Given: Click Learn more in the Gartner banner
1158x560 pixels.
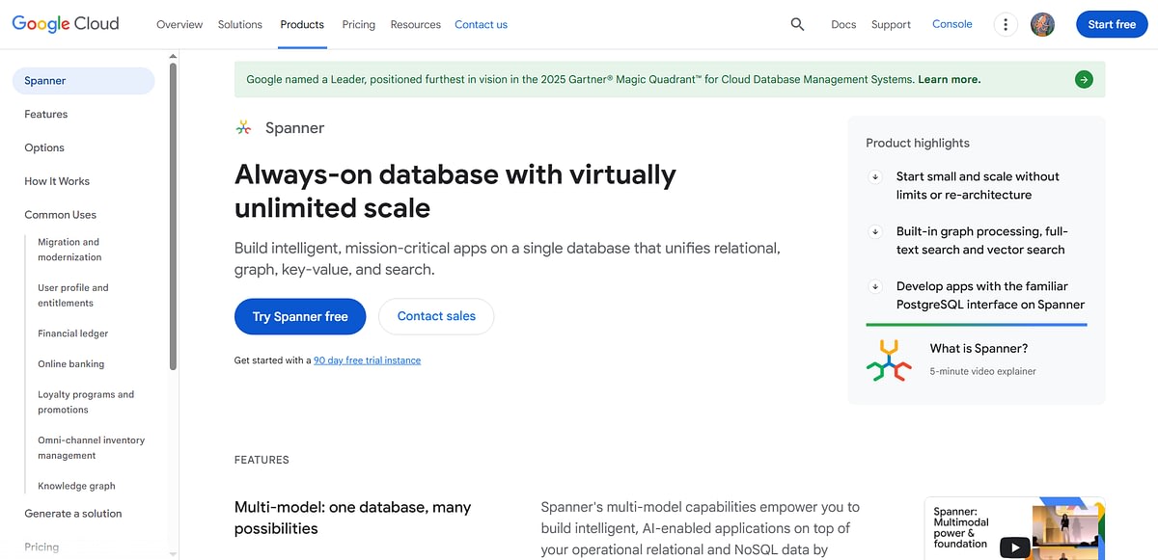Looking at the screenshot, I should tap(950, 79).
